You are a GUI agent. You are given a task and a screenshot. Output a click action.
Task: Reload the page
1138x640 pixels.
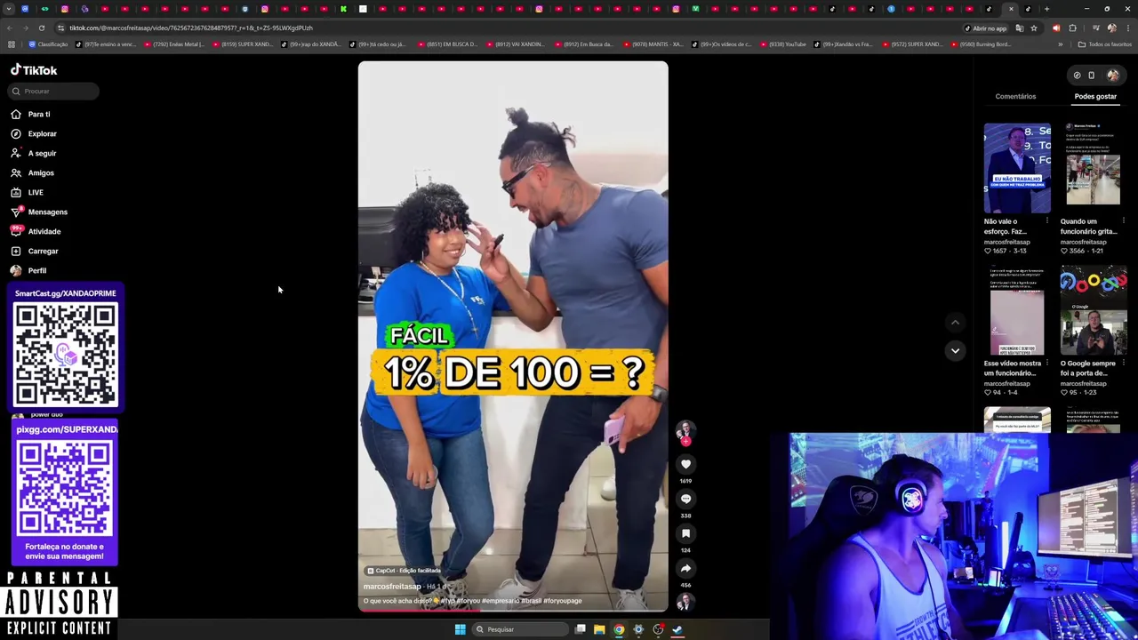41,28
